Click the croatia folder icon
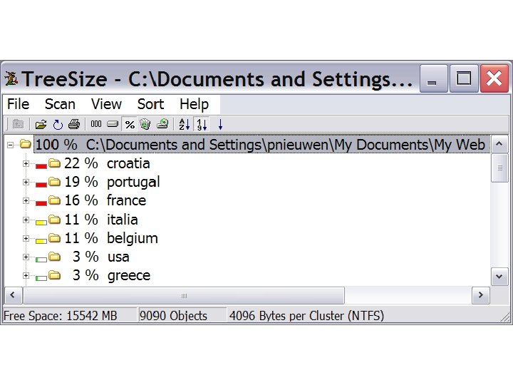The width and height of the screenshot is (513, 385). pyautogui.click(x=55, y=163)
